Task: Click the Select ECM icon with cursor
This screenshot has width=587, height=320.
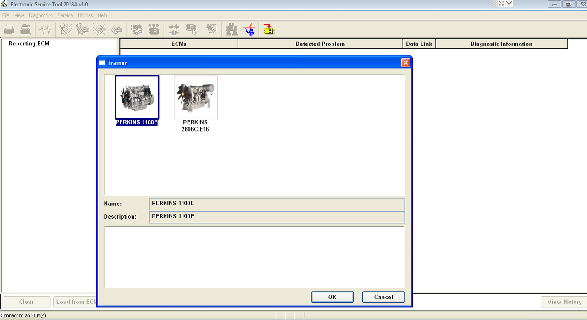Action: (191, 30)
